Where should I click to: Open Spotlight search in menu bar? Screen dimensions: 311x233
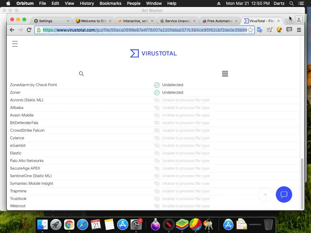pos(291,3)
